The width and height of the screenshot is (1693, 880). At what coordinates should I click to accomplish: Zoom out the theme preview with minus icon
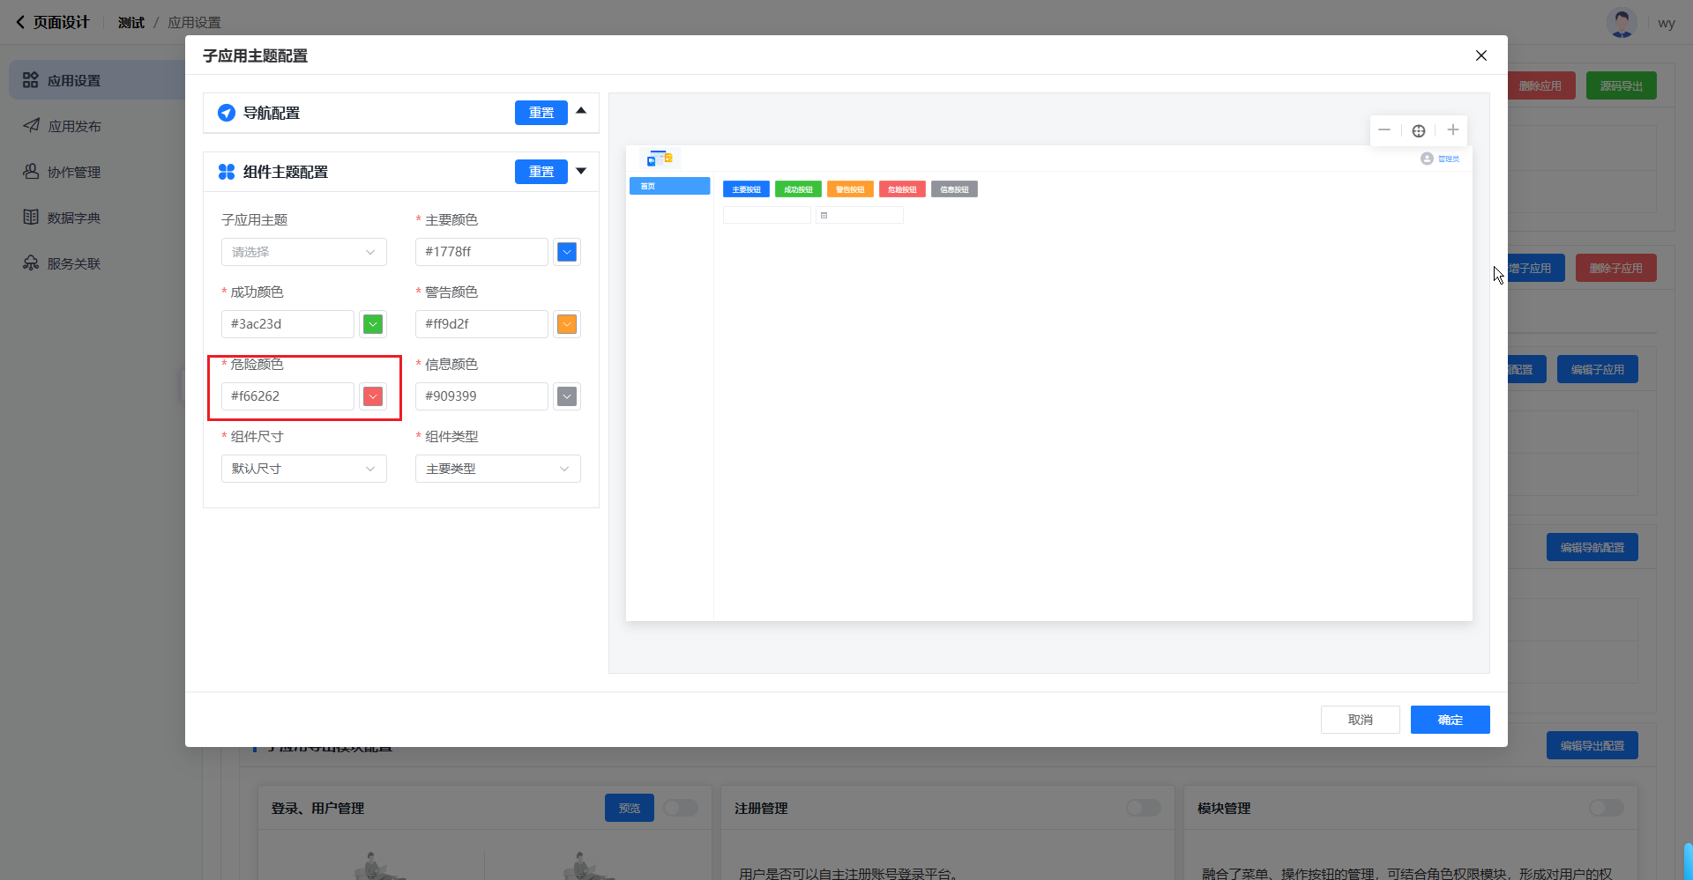point(1384,130)
